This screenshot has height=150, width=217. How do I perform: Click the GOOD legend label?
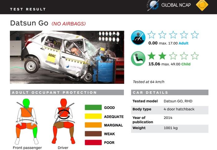(x=109, y=108)
